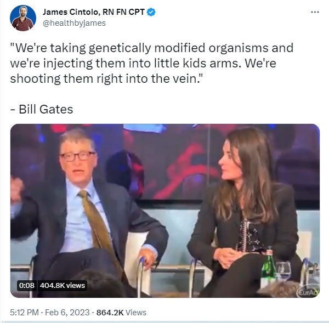
Task: Open the @healthbyjames handle link
Action: [x=74, y=23]
